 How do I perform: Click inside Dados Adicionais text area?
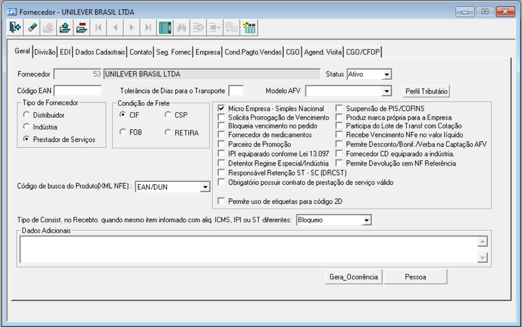point(249,250)
